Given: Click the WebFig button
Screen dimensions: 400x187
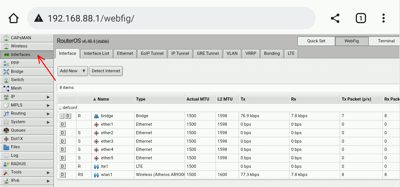Looking at the screenshot, I should 352,41.
